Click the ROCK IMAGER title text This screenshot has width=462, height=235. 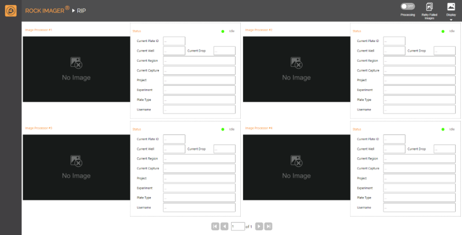tap(47, 10)
